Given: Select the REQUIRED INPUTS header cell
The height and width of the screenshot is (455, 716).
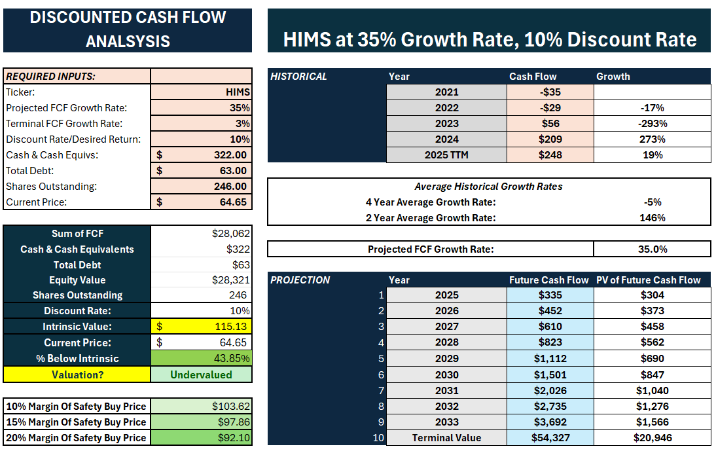Looking at the screenshot, I should (x=77, y=77).
